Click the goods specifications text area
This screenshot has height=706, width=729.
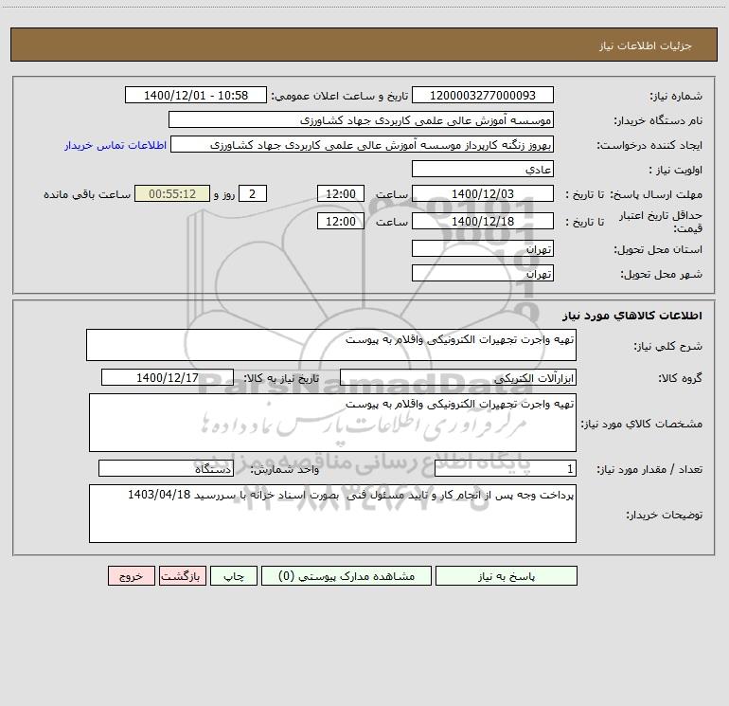click(332, 423)
